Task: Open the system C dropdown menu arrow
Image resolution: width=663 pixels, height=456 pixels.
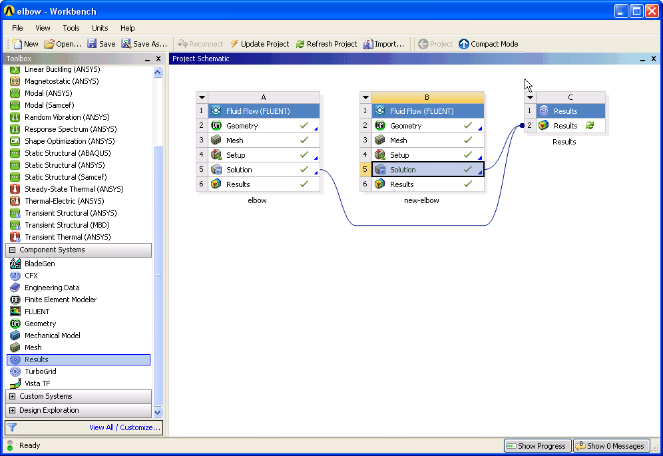Action: [x=530, y=97]
